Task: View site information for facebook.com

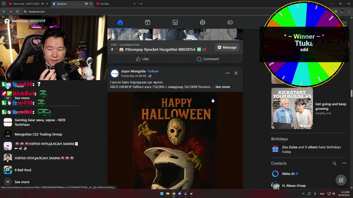Action: tap(25, 12)
